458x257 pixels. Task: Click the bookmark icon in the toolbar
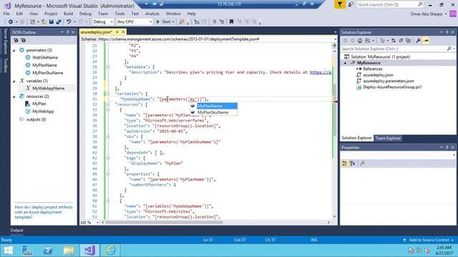[231, 22]
